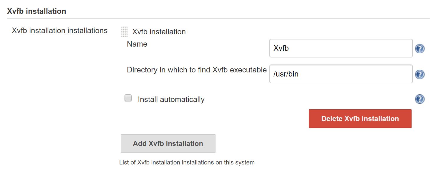View help for Install automatically option
This screenshot has width=436, height=175.
click(420, 99)
